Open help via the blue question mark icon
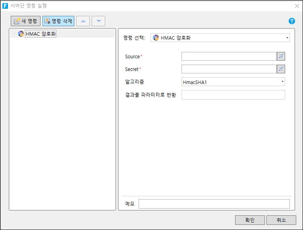Screen dimensions: 303x230 click(x=292, y=21)
